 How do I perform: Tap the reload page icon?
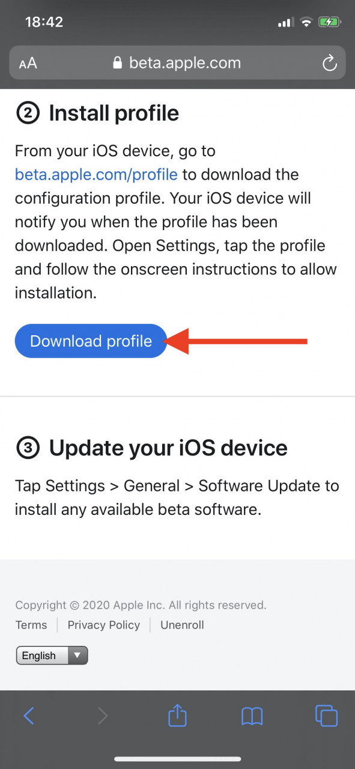pos(329,63)
